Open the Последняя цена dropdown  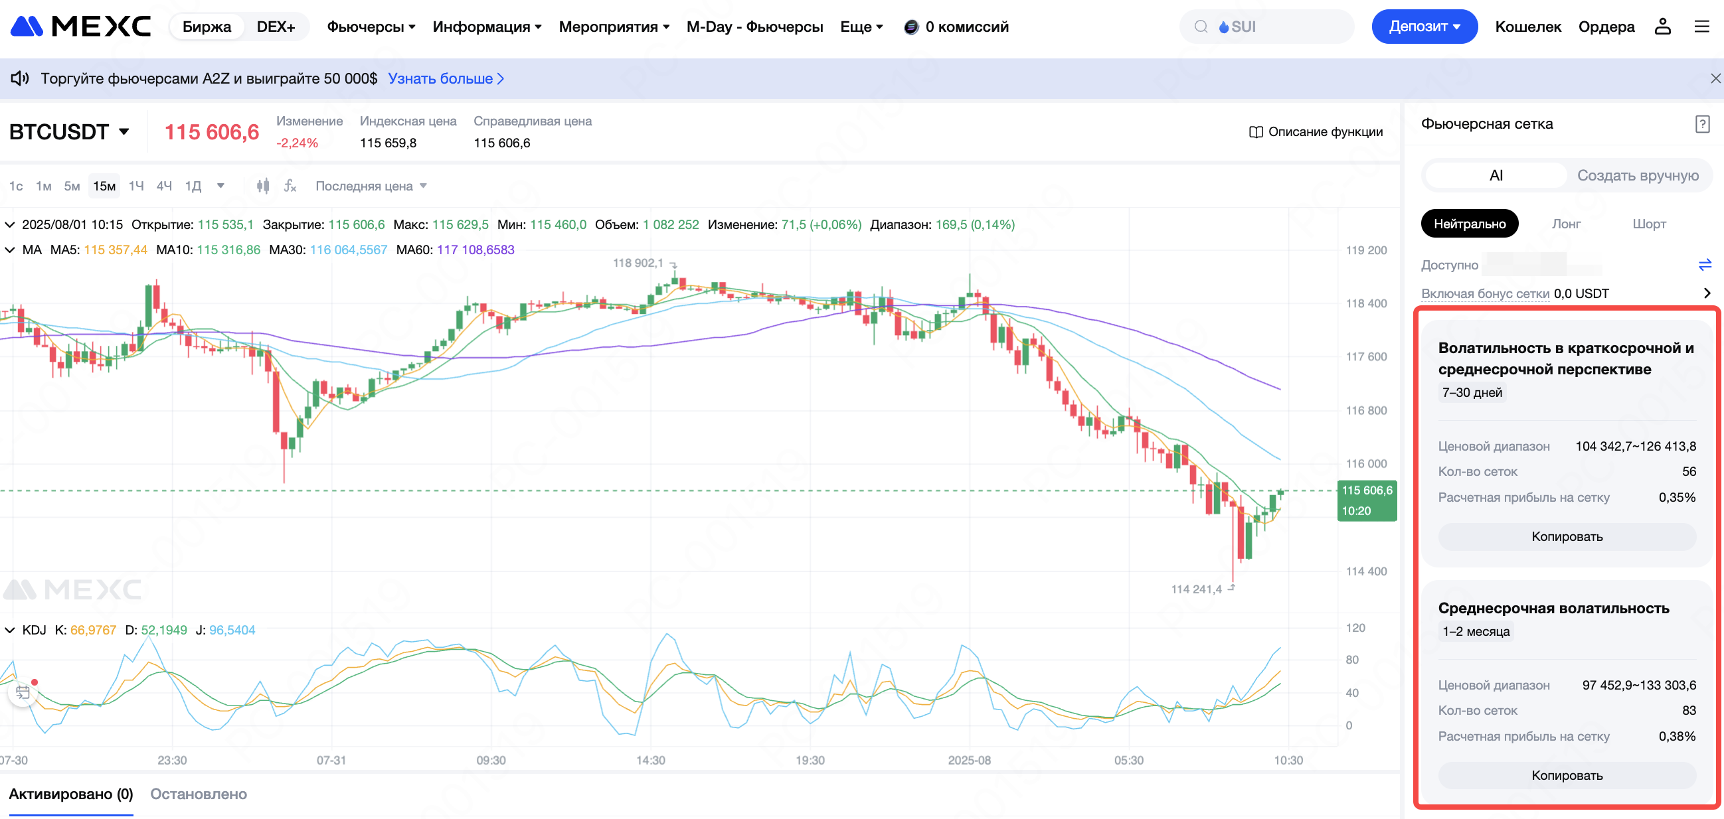coord(371,186)
